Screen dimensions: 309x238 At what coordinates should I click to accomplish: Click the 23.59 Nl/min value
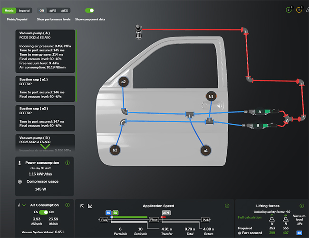[x=53, y=219]
